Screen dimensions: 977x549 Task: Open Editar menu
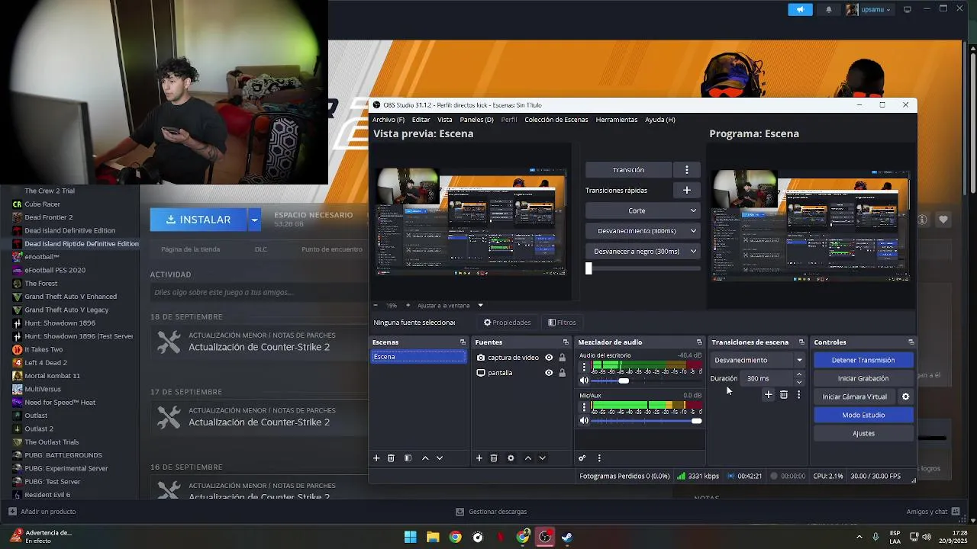tap(421, 120)
